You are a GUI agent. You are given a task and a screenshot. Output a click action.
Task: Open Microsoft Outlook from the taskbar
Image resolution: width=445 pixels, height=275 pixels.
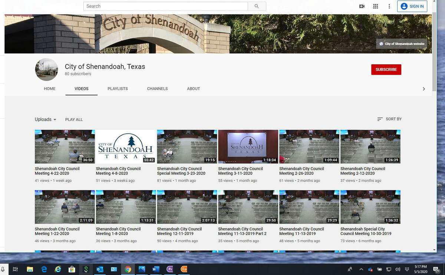click(x=100, y=269)
